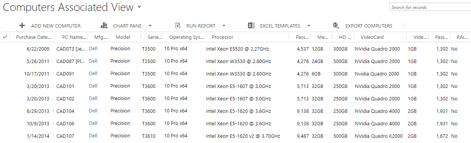The image size is (471, 143).
Task: Click the 5/26/2011 purchase date cell
Action: [x=38, y=62]
